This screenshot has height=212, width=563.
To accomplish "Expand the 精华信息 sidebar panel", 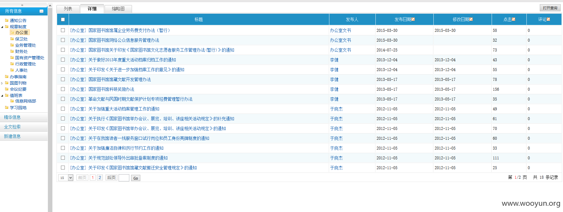I will [24, 117].
